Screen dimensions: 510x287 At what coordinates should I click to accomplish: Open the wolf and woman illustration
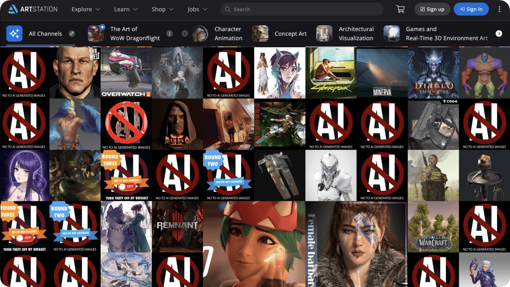point(126,227)
